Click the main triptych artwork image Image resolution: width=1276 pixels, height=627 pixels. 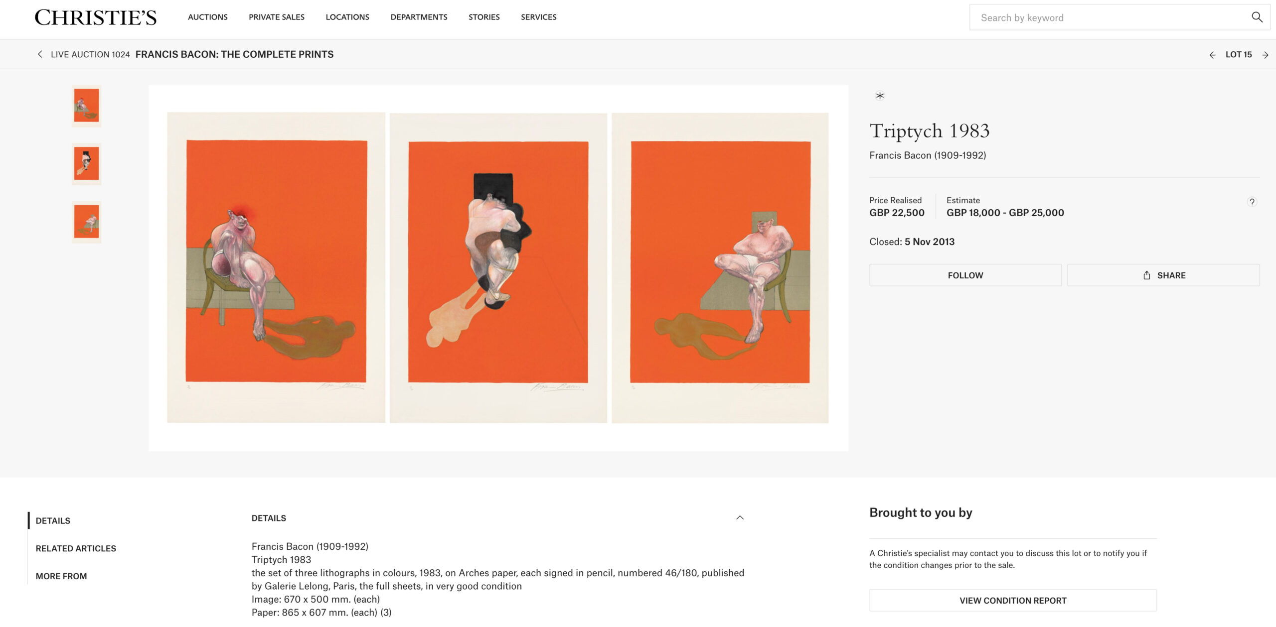[498, 268]
